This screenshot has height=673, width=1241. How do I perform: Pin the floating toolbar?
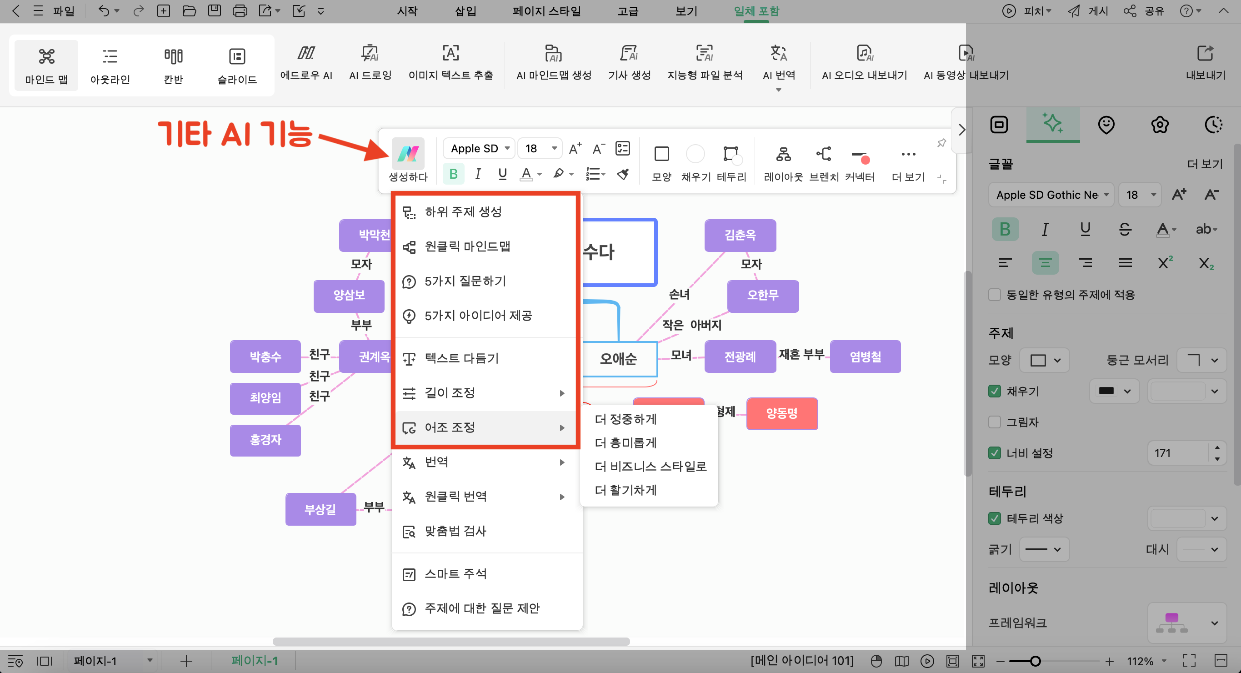(942, 143)
